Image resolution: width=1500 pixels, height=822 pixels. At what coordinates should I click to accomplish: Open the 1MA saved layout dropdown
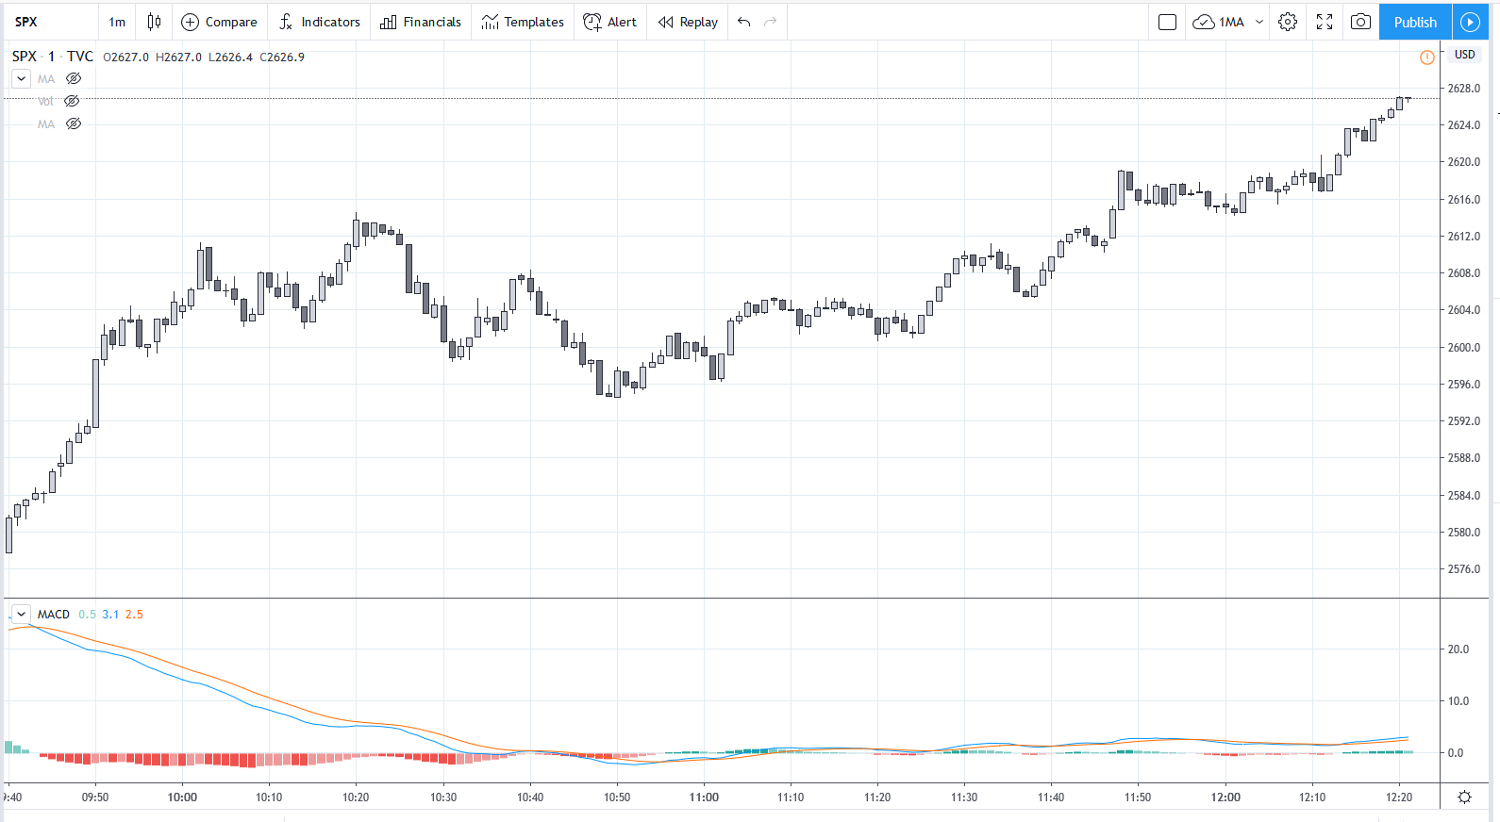1259,22
